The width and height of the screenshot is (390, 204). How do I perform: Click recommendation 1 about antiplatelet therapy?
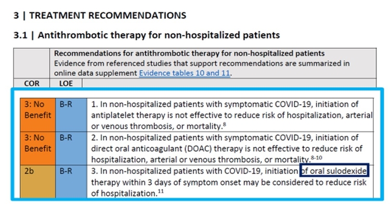[230, 115]
